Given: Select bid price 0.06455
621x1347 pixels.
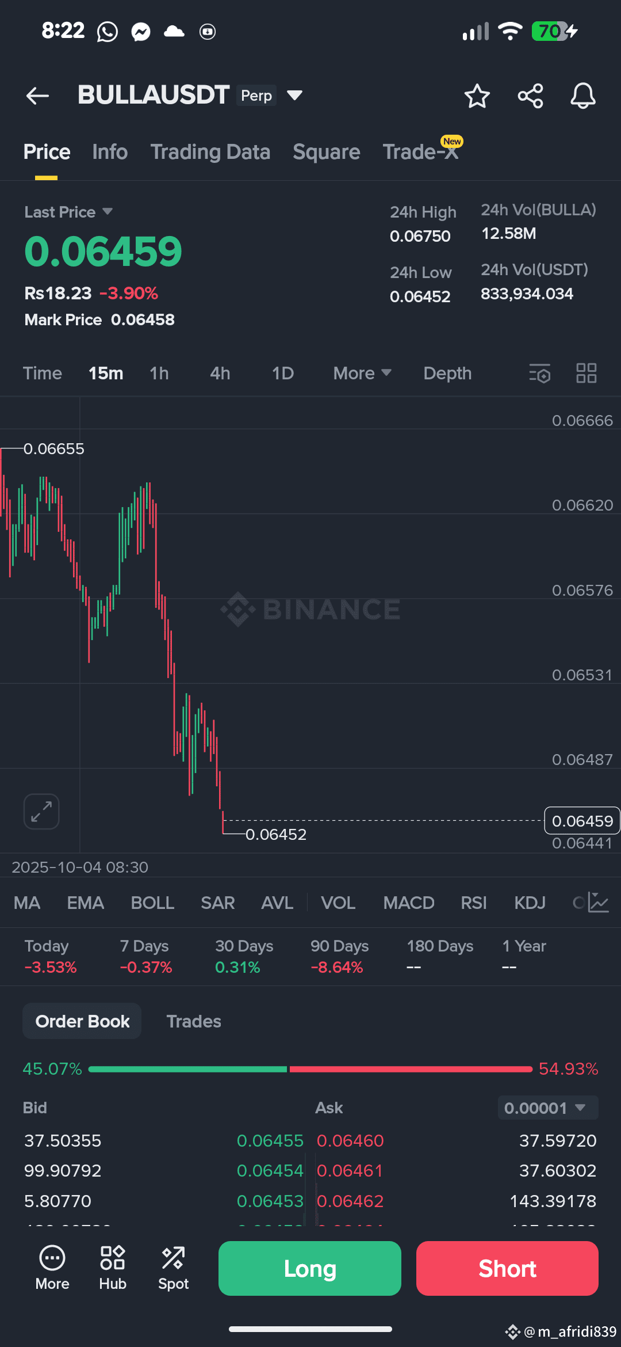Looking at the screenshot, I should (270, 1140).
